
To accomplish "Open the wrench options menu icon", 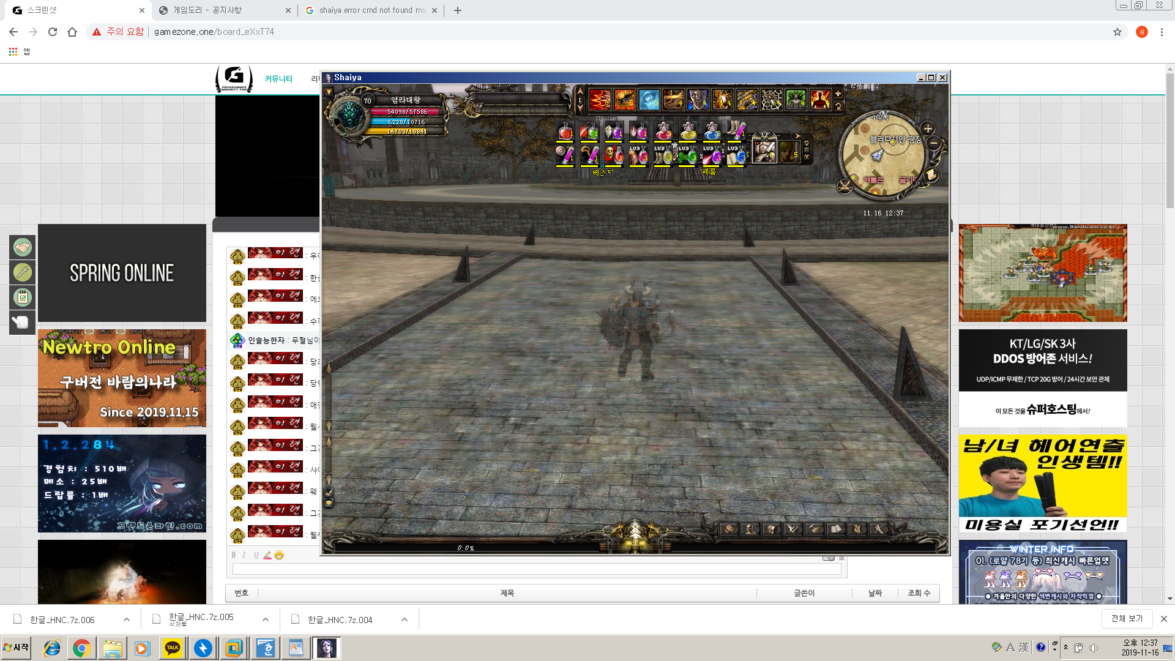I will (x=879, y=529).
